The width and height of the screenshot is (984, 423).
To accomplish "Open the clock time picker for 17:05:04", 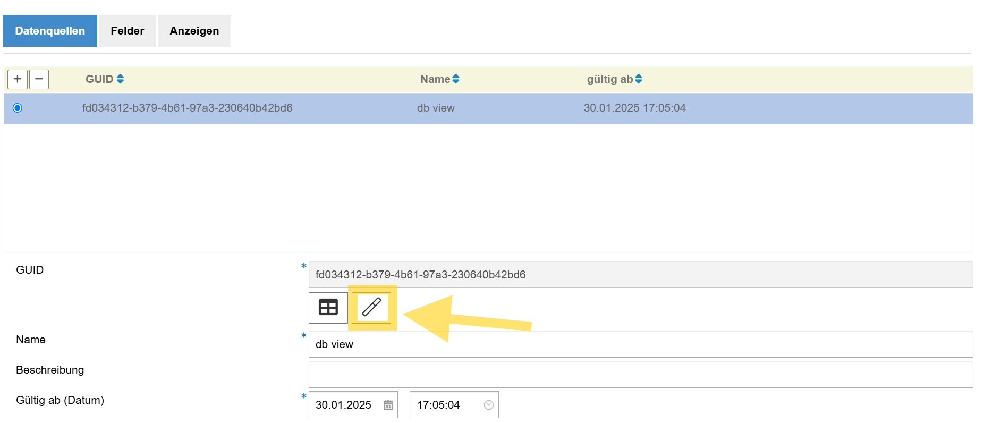I will (x=489, y=405).
